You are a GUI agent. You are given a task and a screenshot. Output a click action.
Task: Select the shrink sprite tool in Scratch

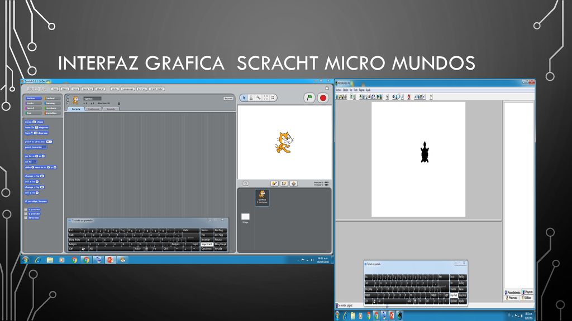pos(273,98)
